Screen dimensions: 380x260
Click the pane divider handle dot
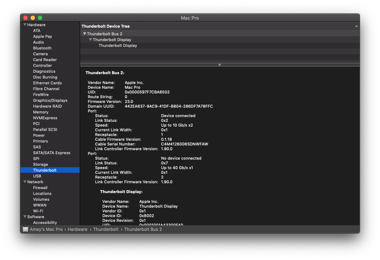219,65
